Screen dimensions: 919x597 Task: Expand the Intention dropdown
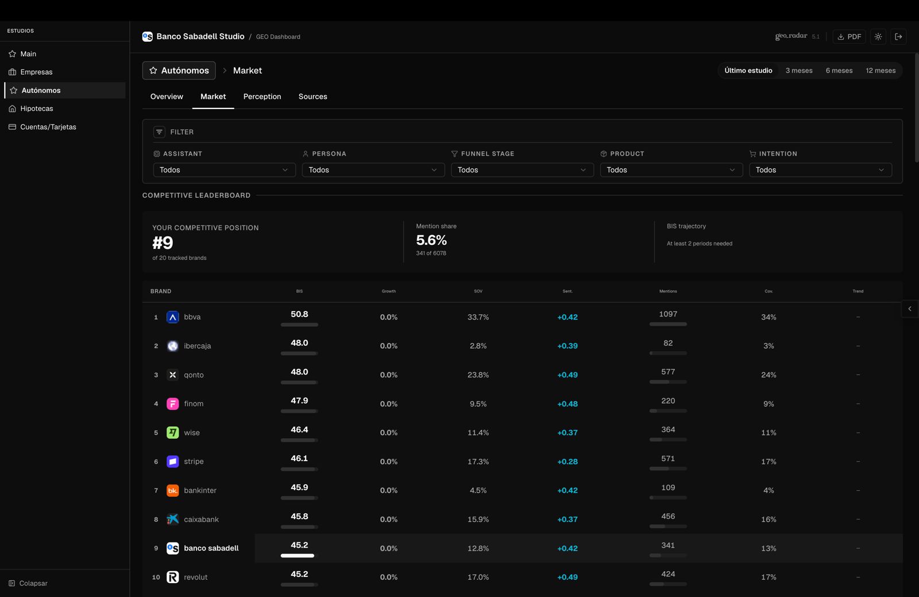tap(820, 170)
